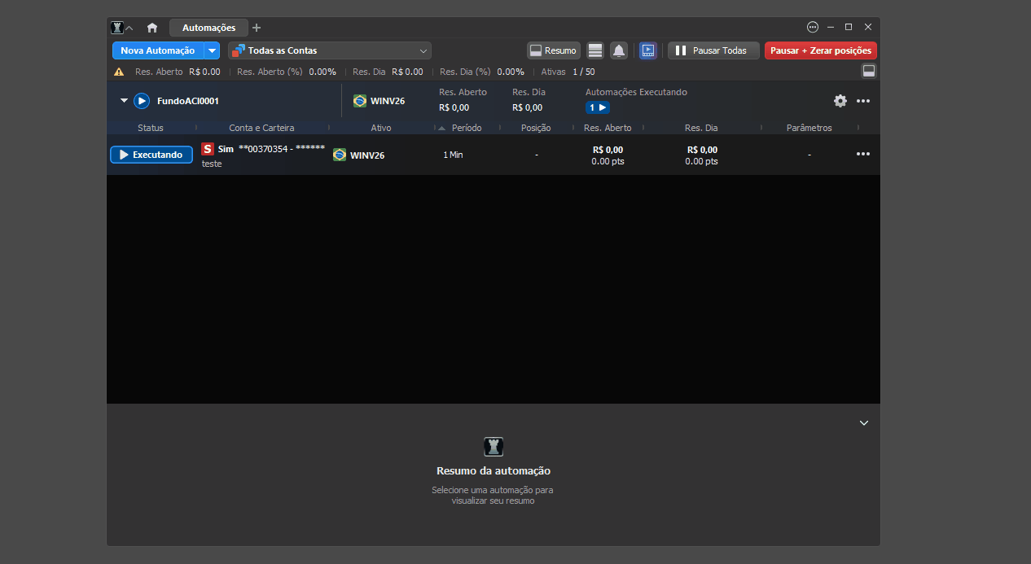The image size is (1031, 564).
Task: Go to the Home icon
Action: click(152, 28)
